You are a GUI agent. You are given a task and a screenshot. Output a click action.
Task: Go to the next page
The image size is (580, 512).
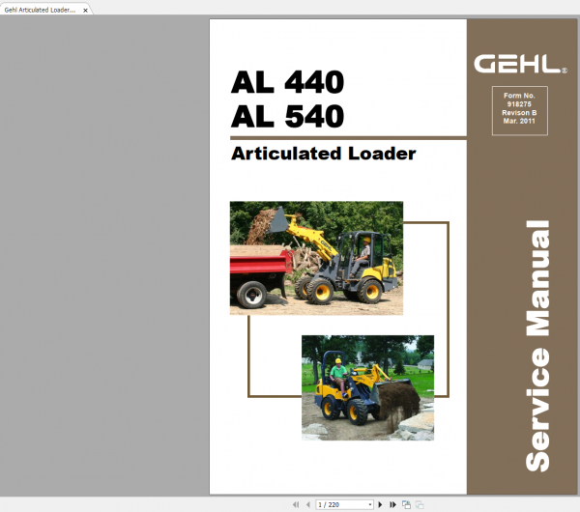click(x=380, y=504)
